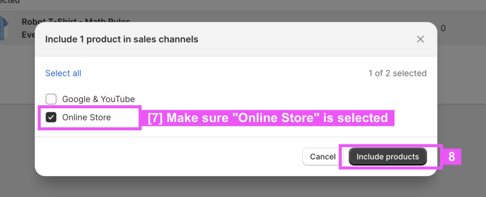Confirm with the Include products button
This screenshot has width=486, height=197.
388,157
